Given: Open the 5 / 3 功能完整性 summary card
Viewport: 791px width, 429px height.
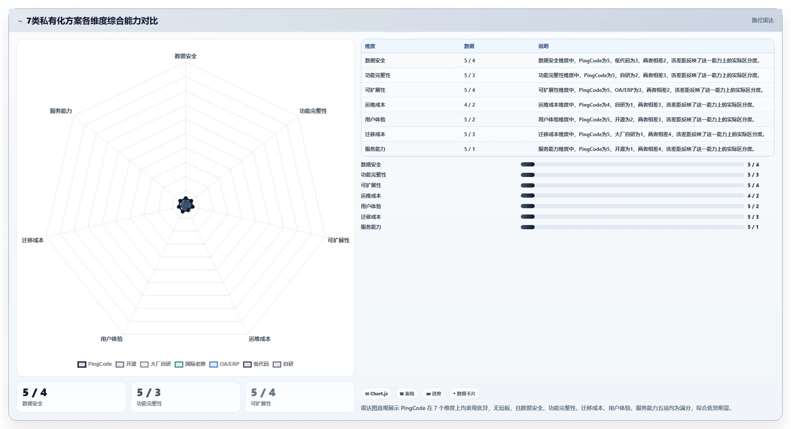Looking at the screenshot, I should pos(186,397).
